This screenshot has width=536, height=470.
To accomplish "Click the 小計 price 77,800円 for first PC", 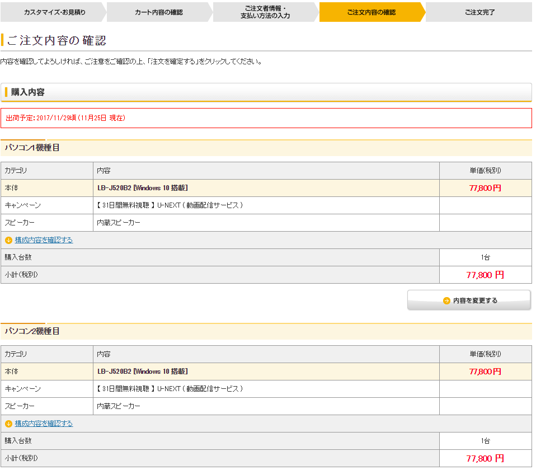I will pyautogui.click(x=485, y=275).
